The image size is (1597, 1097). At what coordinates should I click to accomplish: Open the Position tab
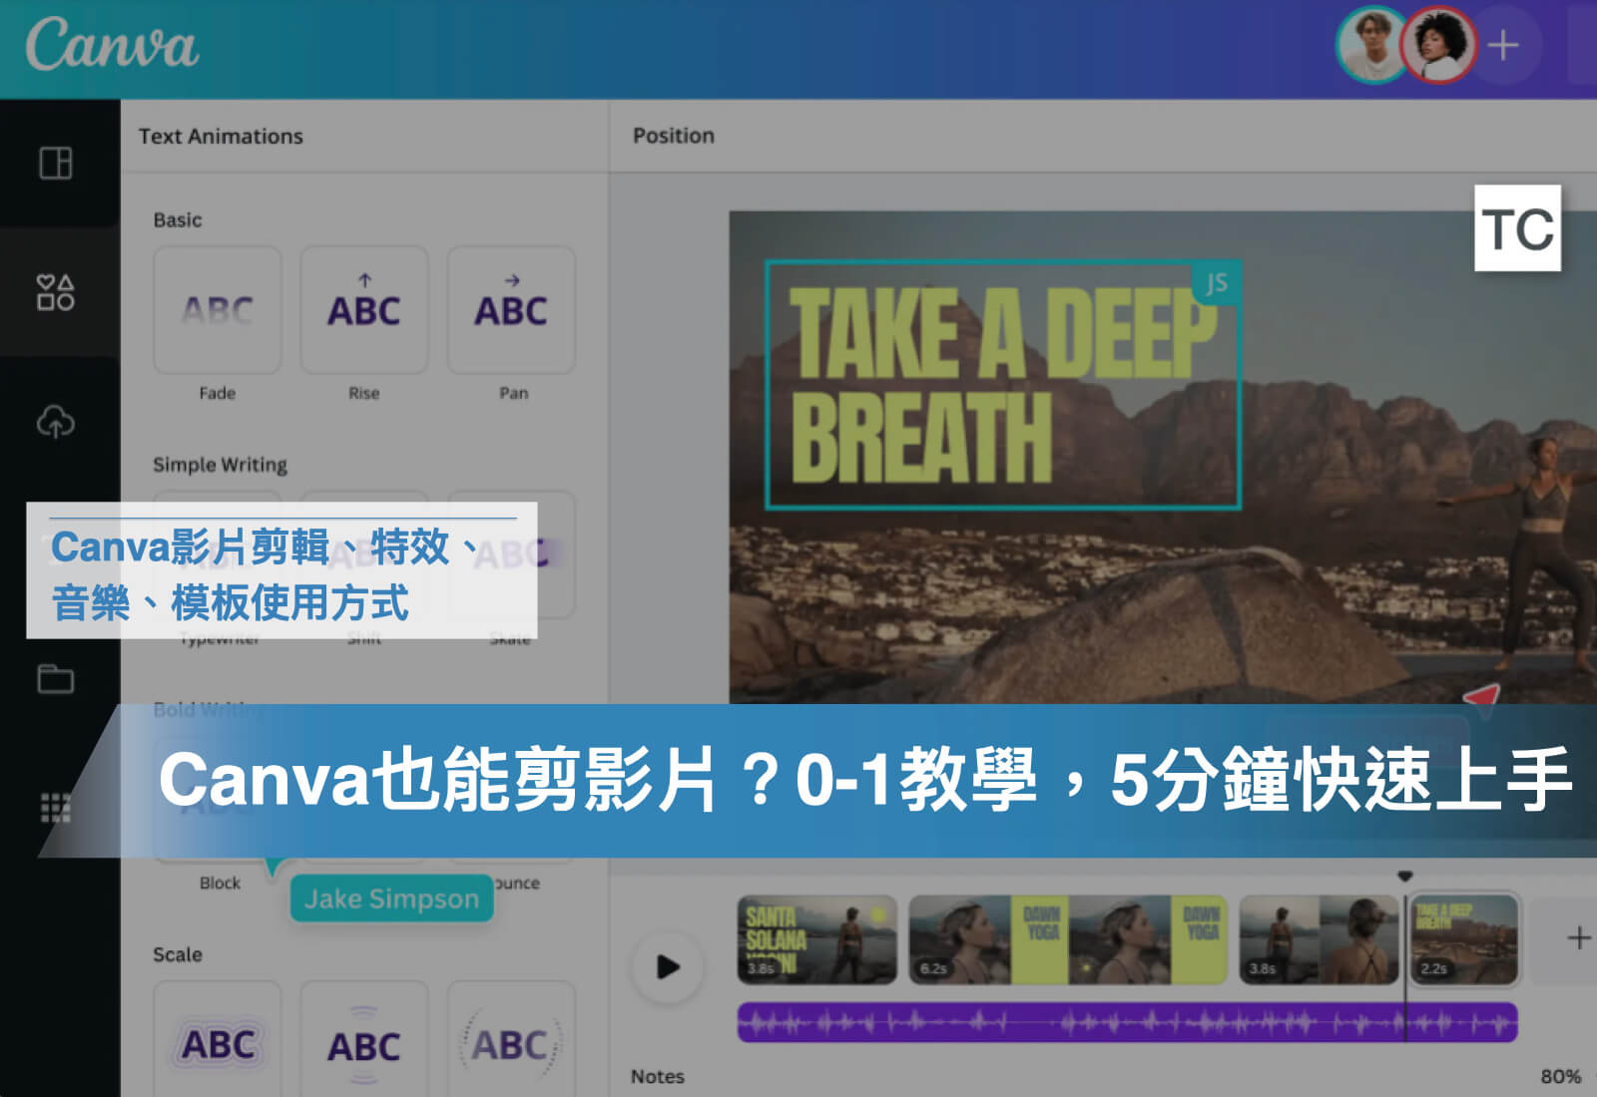(x=674, y=136)
